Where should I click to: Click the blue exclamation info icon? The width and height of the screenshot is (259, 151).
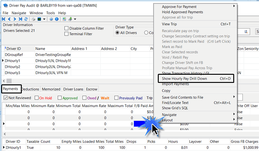point(56,19)
